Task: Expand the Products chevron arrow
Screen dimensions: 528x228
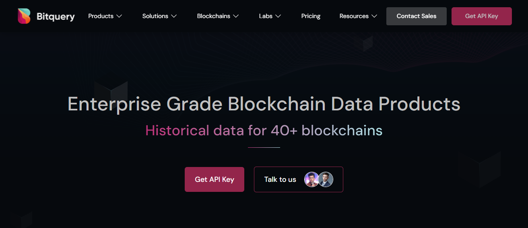Action: pos(119,16)
